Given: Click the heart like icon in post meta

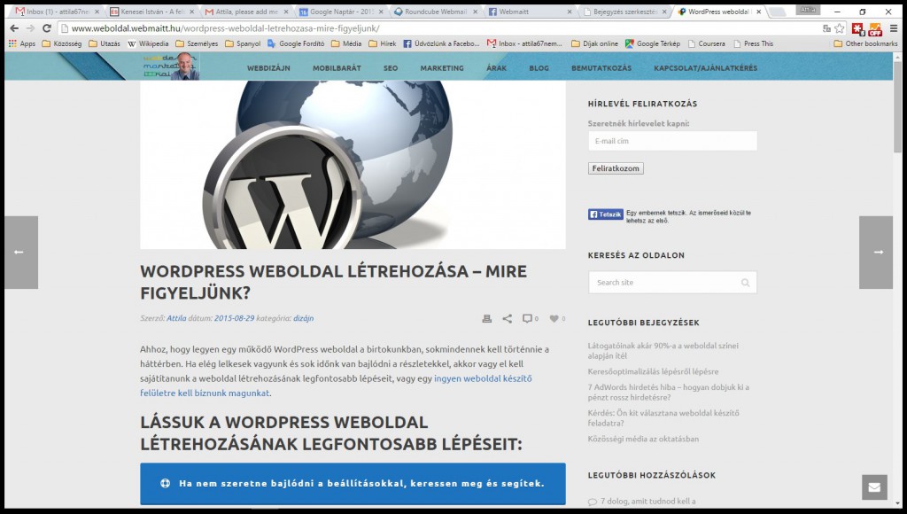Looking at the screenshot, I should (554, 318).
